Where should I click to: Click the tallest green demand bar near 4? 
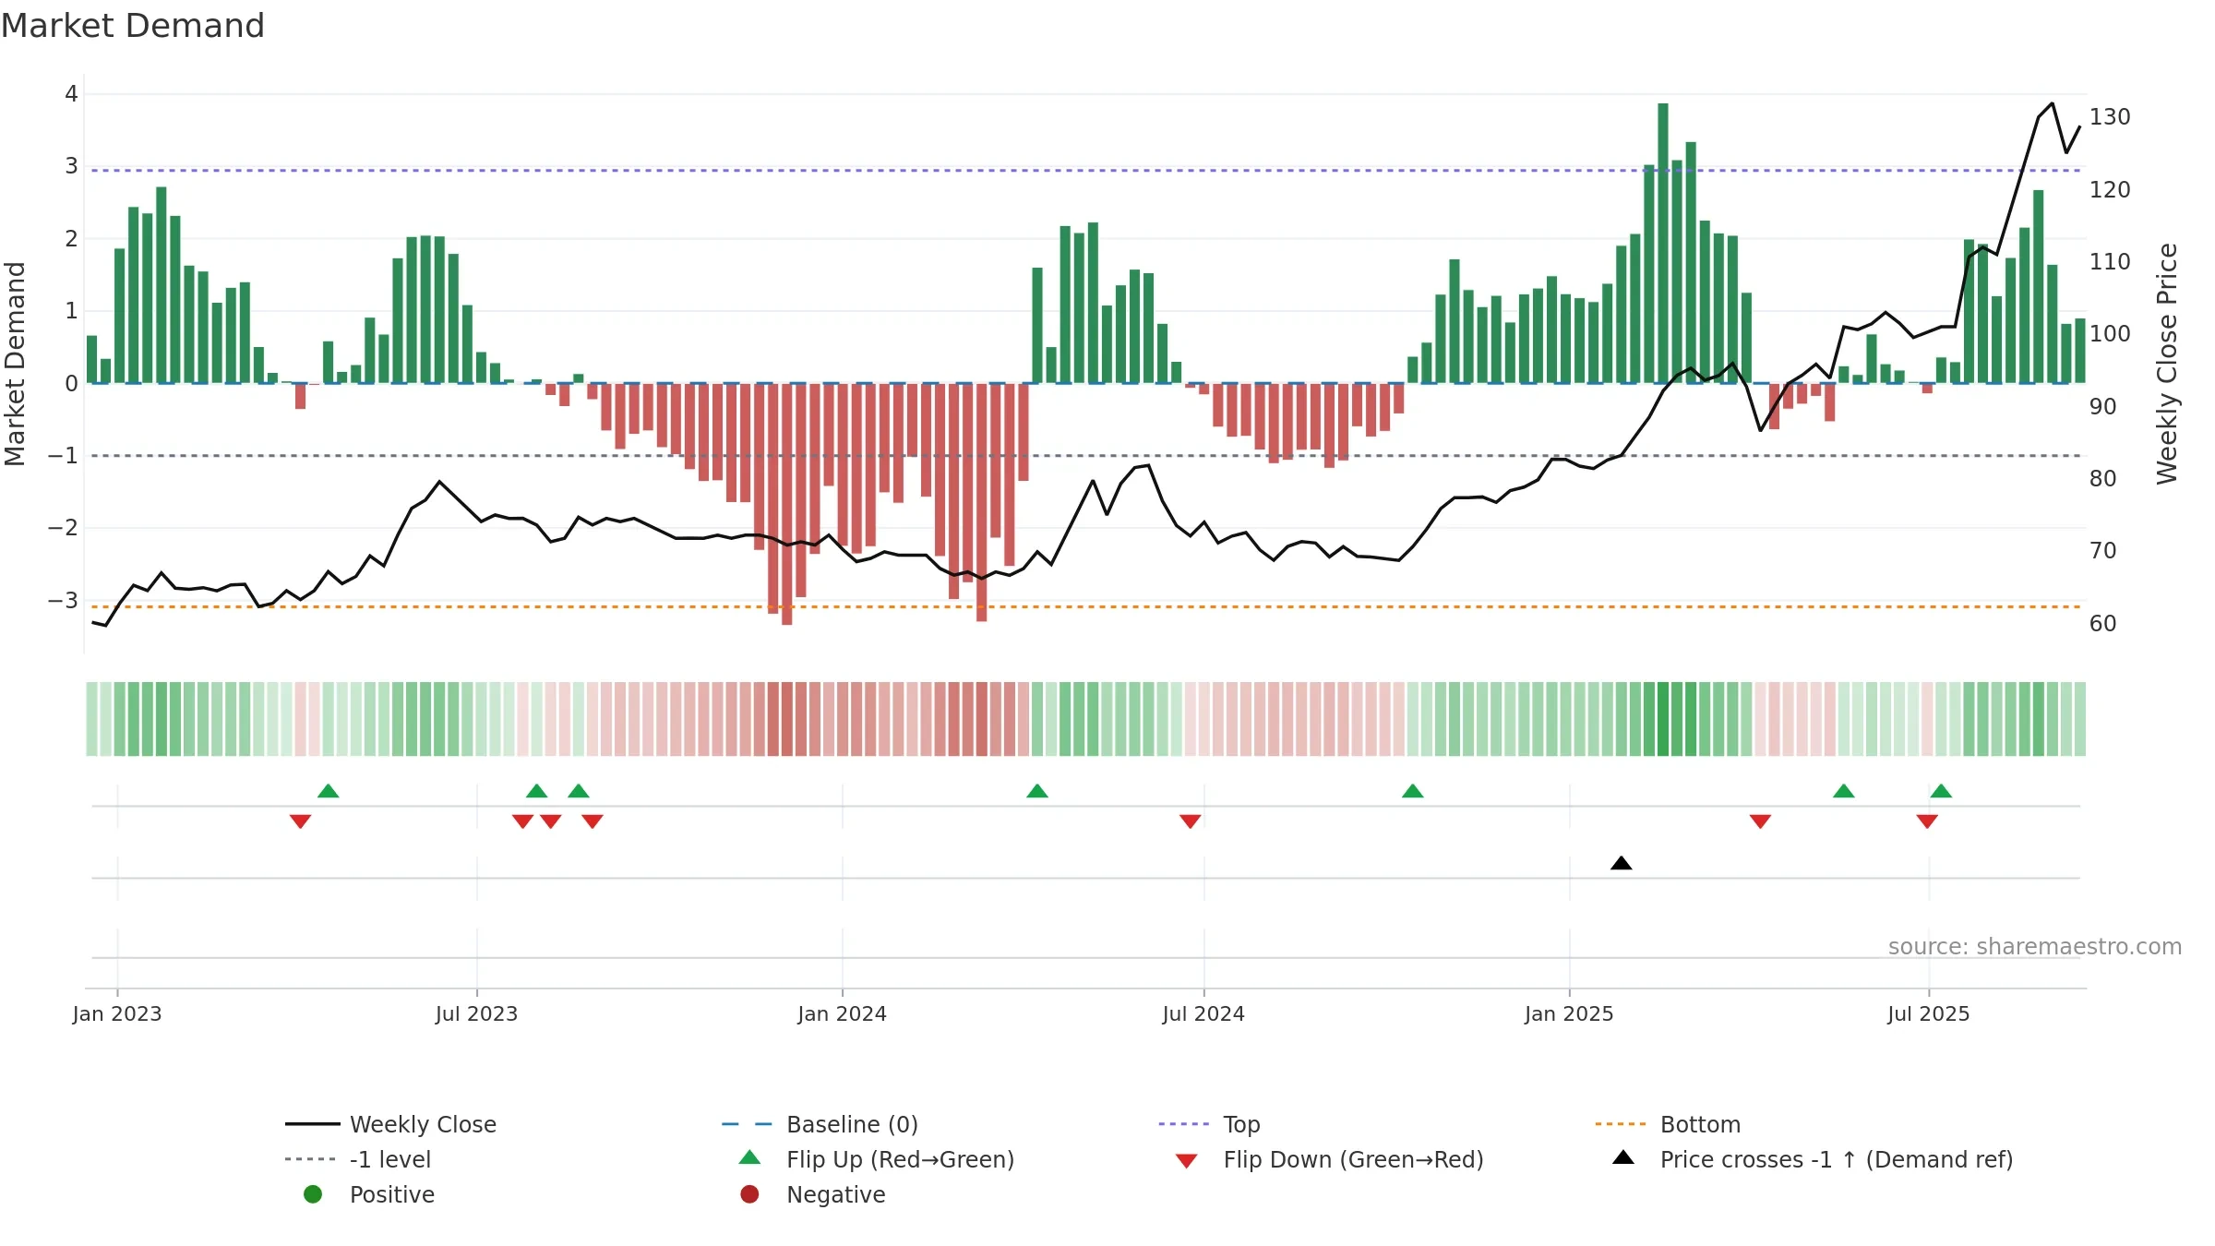(1663, 243)
